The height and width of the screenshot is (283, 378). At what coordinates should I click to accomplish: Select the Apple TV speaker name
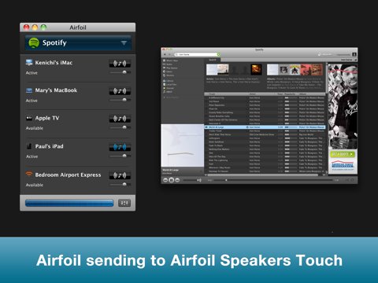point(47,118)
